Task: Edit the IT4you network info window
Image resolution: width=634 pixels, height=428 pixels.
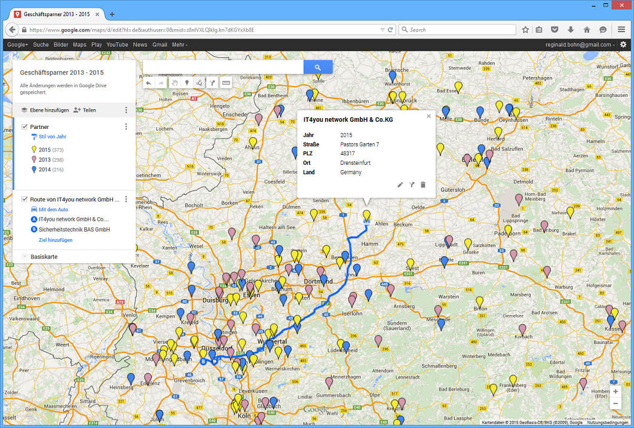Action: click(400, 185)
